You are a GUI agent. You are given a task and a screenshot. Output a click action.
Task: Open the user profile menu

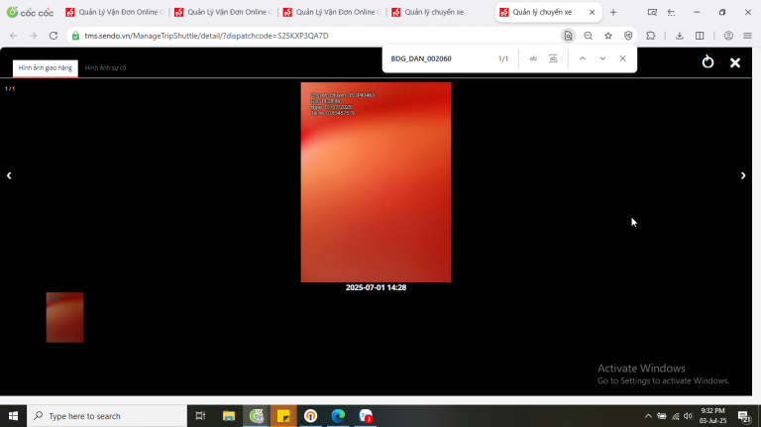point(728,36)
